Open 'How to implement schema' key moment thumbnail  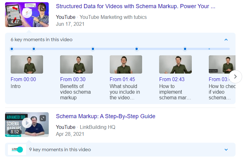[x=175, y=64]
